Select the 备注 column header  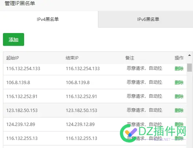[x=130, y=58]
